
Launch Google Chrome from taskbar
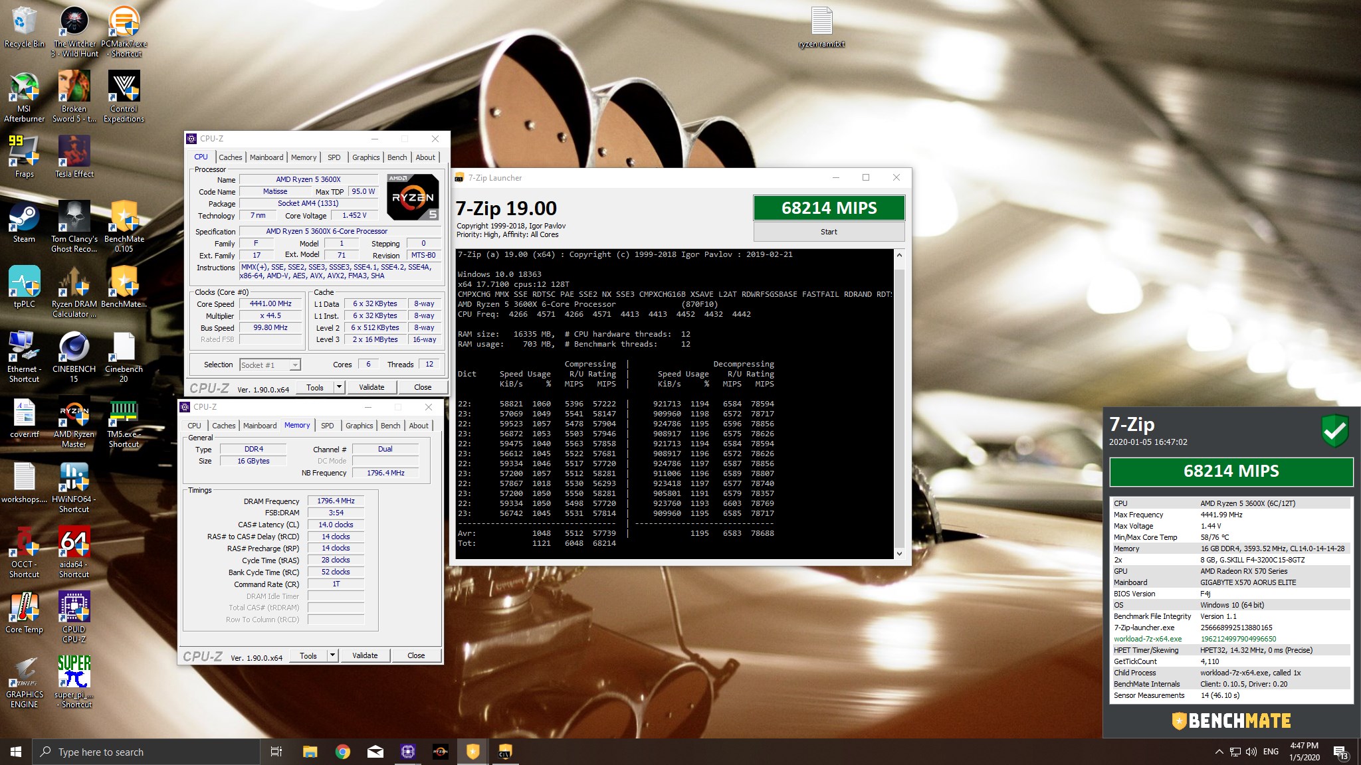tap(342, 752)
